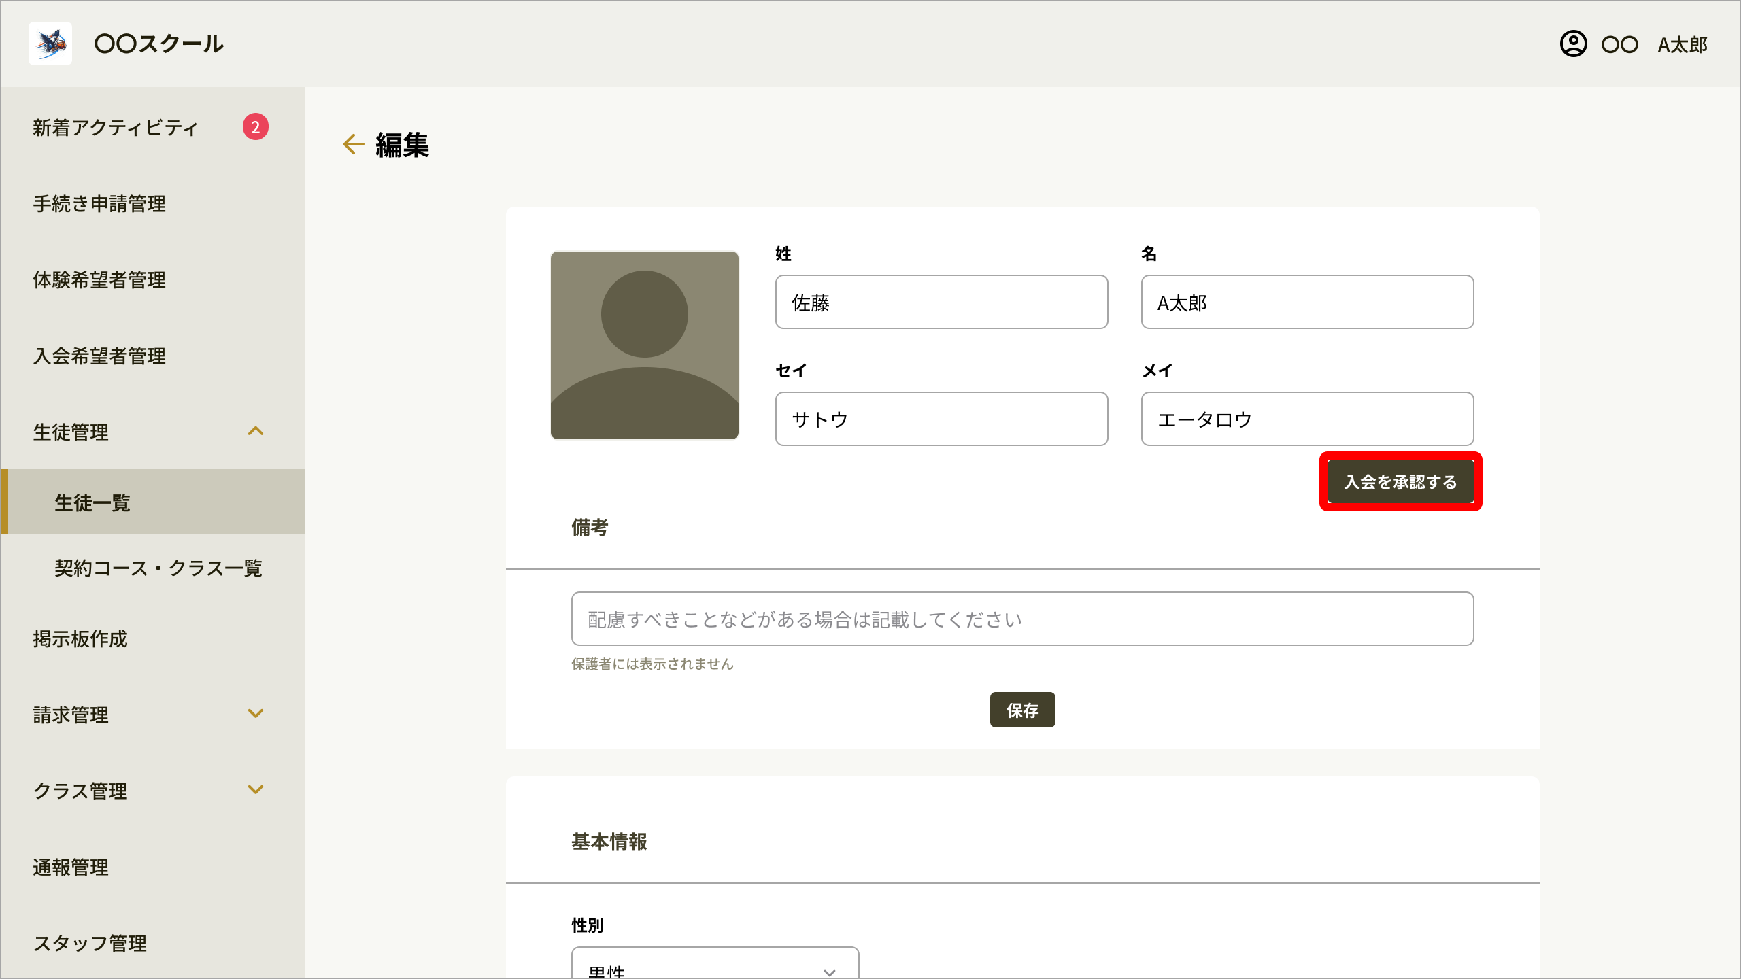
Task: Click the 生徒管理 label in the sidebar
Action: (71, 432)
